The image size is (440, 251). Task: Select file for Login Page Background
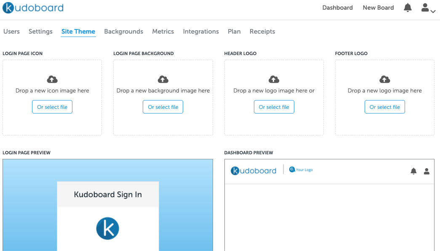click(163, 107)
